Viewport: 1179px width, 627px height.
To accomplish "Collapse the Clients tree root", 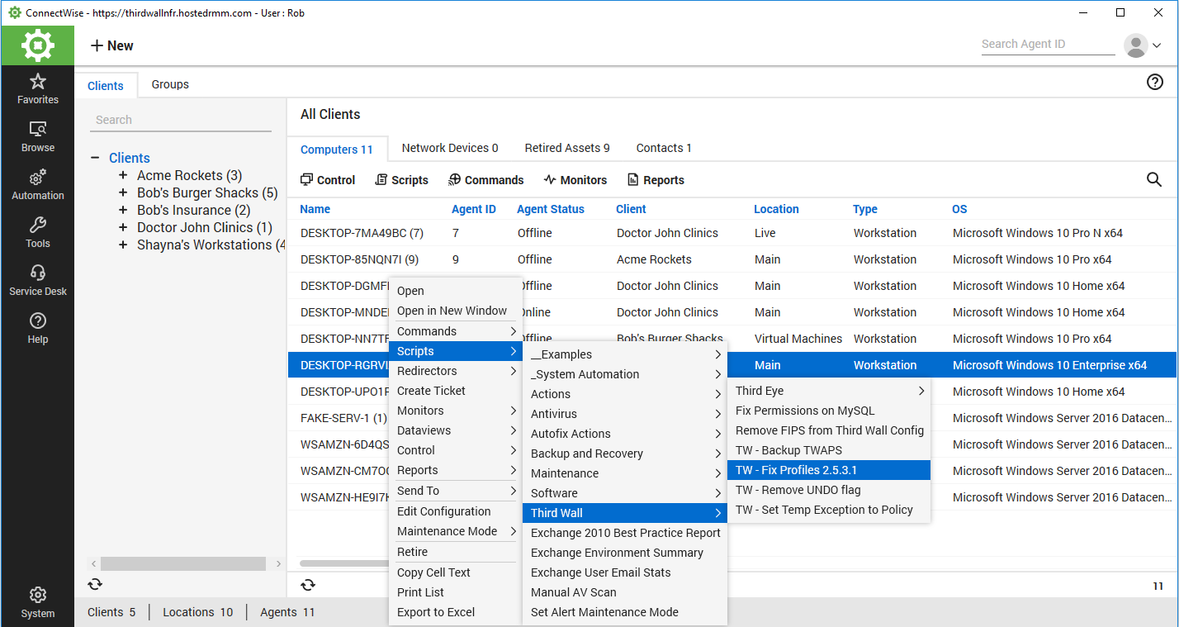I will point(95,158).
